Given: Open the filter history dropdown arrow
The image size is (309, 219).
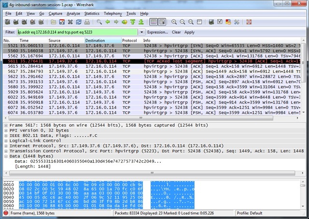Looking at the screenshot, I should (x=141, y=32).
